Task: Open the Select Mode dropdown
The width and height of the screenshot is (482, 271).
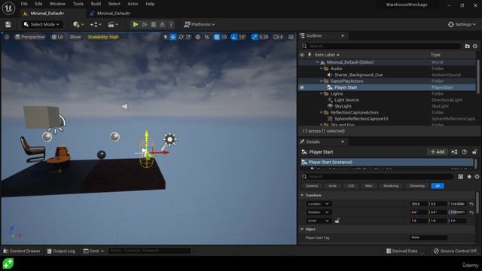Action: tap(41, 25)
